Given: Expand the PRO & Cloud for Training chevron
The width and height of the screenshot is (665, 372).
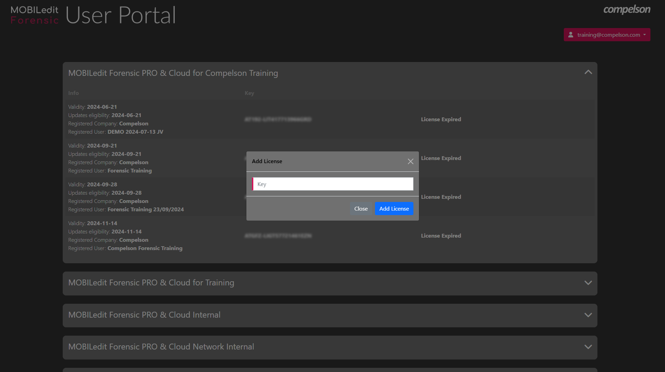Looking at the screenshot, I should (588, 283).
